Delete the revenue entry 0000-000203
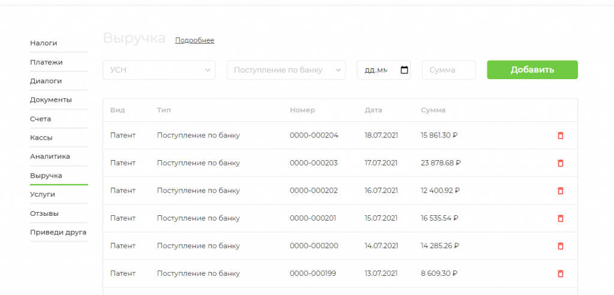 [x=561, y=163]
